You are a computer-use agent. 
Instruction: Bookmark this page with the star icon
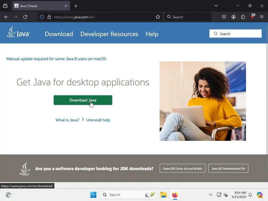[x=158, y=17]
